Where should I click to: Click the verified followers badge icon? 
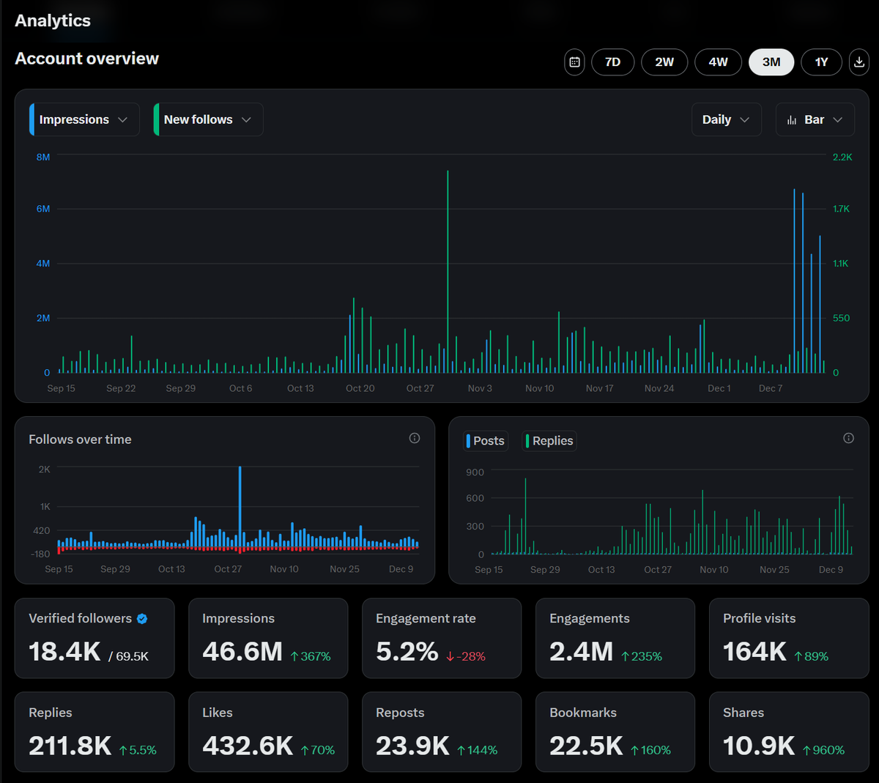click(142, 619)
